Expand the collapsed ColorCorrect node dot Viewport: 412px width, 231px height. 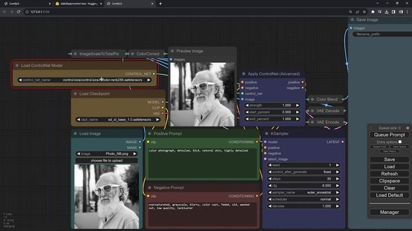133,54
